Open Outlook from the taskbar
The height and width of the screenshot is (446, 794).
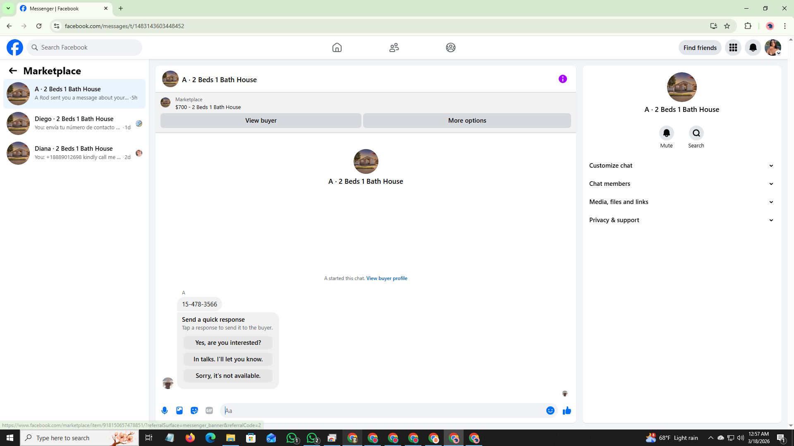[271, 438]
